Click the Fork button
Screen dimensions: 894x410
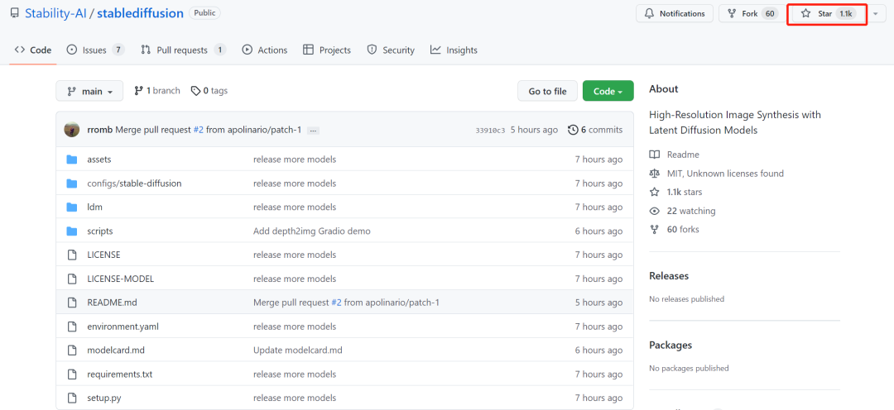752,14
